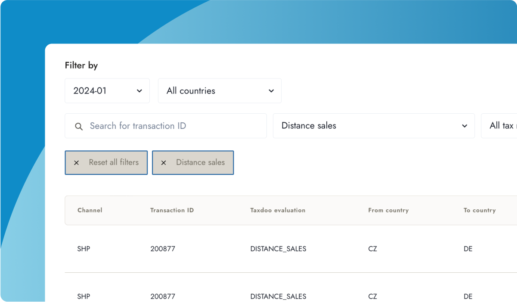Click the Filter by heading
Viewport: 517px width, 302px height.
(81, 65)
